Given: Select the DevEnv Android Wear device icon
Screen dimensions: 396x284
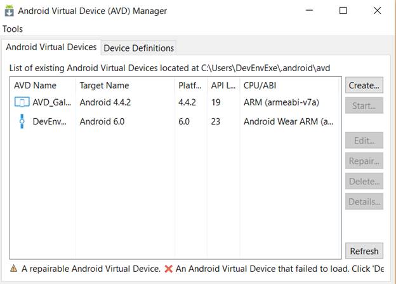Looking at the screenshot, I should (22, 121).
